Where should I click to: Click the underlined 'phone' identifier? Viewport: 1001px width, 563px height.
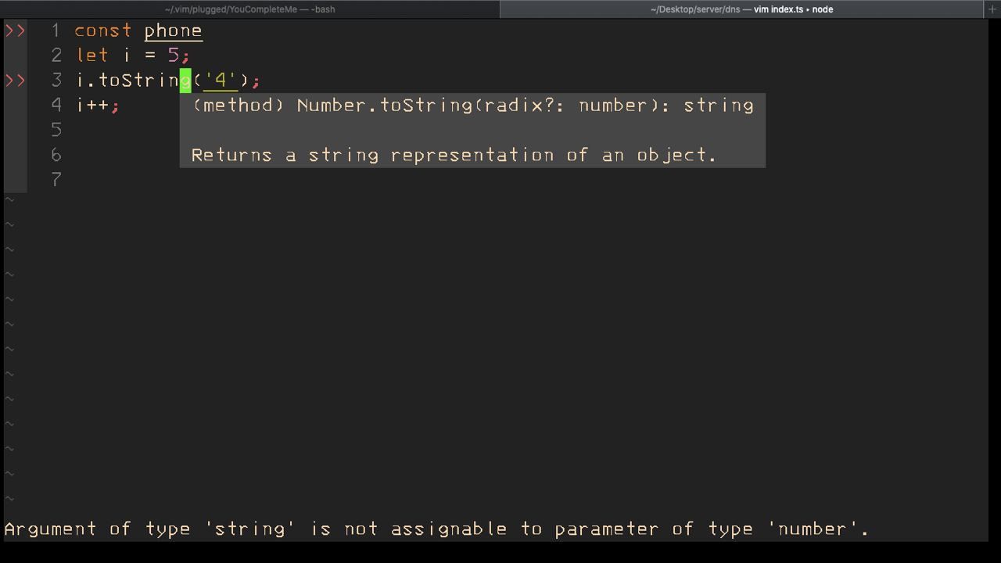coord(174,31)
